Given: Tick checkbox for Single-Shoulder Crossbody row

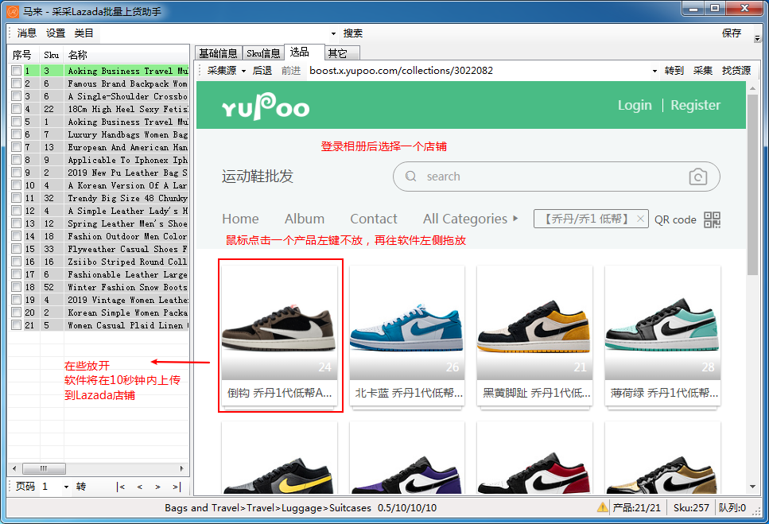Looking at the screenshot, I should 16,96.
